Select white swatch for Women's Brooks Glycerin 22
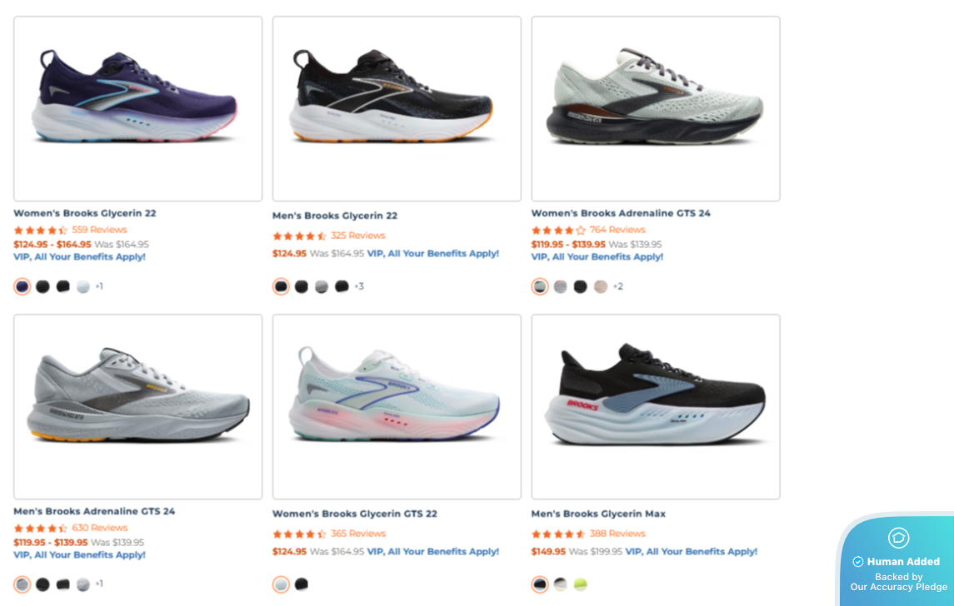Image resolution: width=954 pixels, height=606 pixels. [82, 286]
